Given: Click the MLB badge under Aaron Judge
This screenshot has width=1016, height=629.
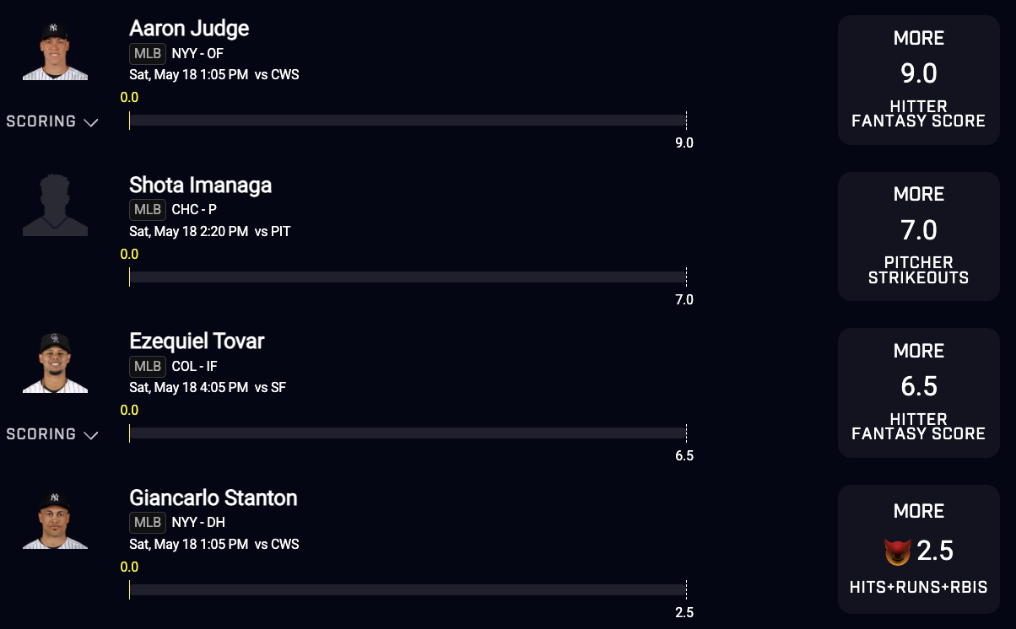Looking at the screenshot, I should pos(148,54).
